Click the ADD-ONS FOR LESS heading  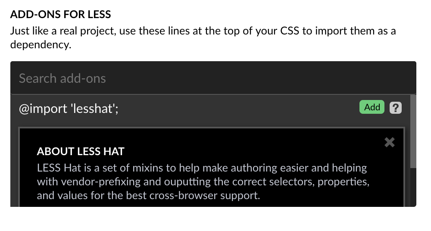tap(60, 14)
